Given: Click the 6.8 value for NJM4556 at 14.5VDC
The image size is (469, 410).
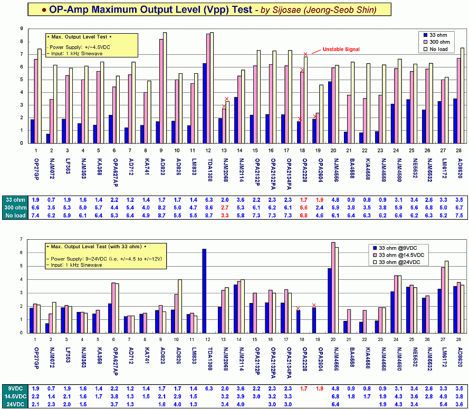Looking at the screenshot, I should [336, 396].
